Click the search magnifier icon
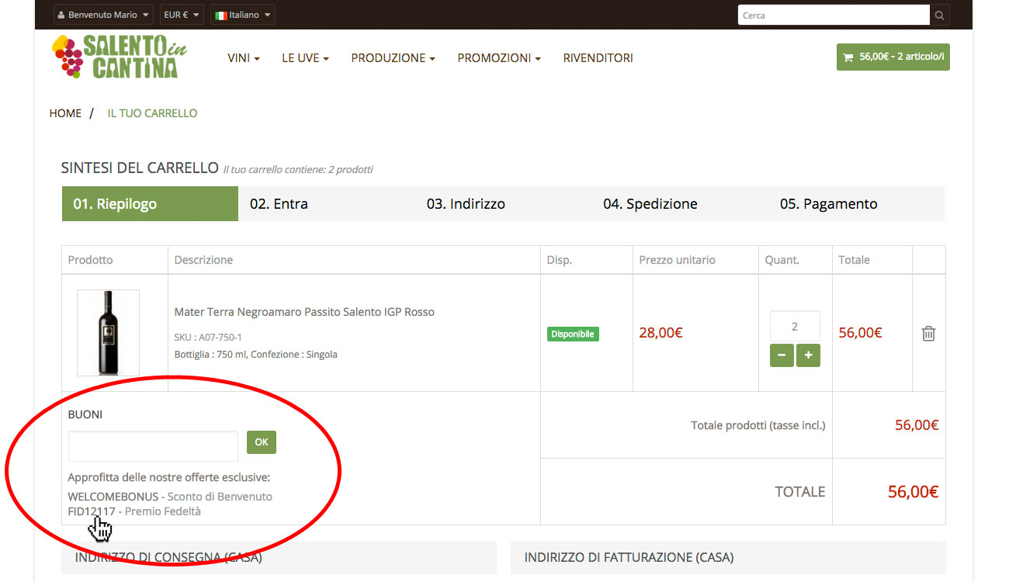This screenshot has height=582, width=1009. (x=939, y=15)
